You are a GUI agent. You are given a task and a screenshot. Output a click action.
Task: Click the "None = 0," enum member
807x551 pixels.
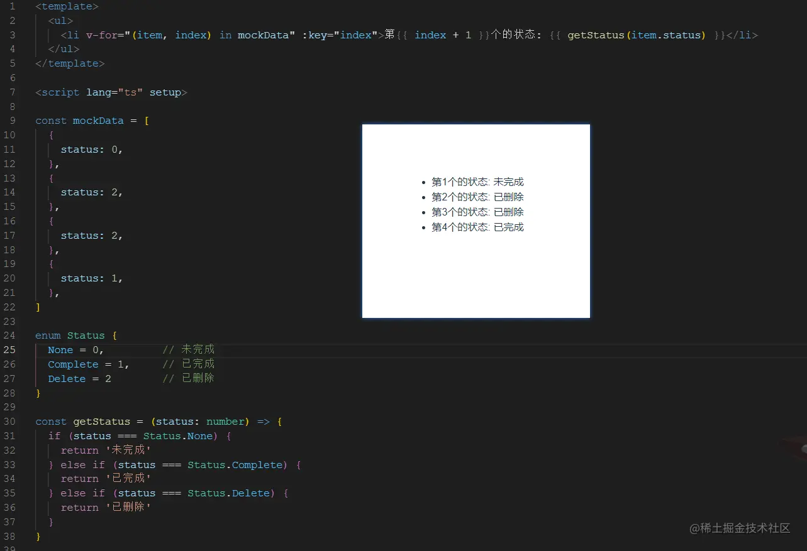(76, 350)
